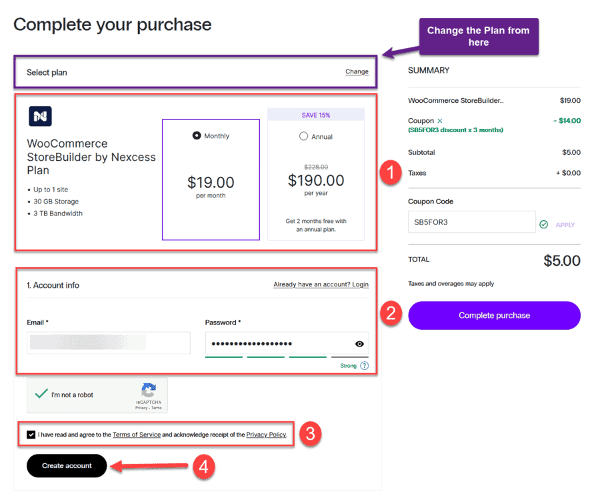Viewport: 600px width, 494px height.
Task: Click the Subtotal $5.00 value
Action: (571, 152)
